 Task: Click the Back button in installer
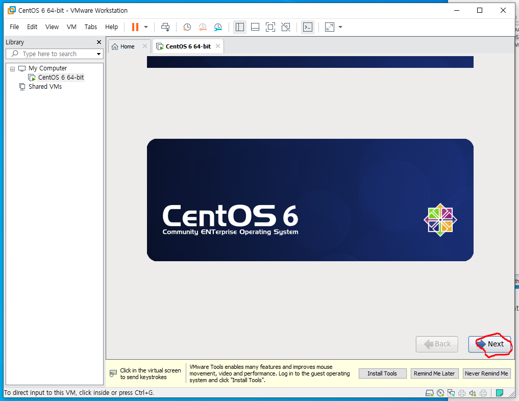click(437, 344)
